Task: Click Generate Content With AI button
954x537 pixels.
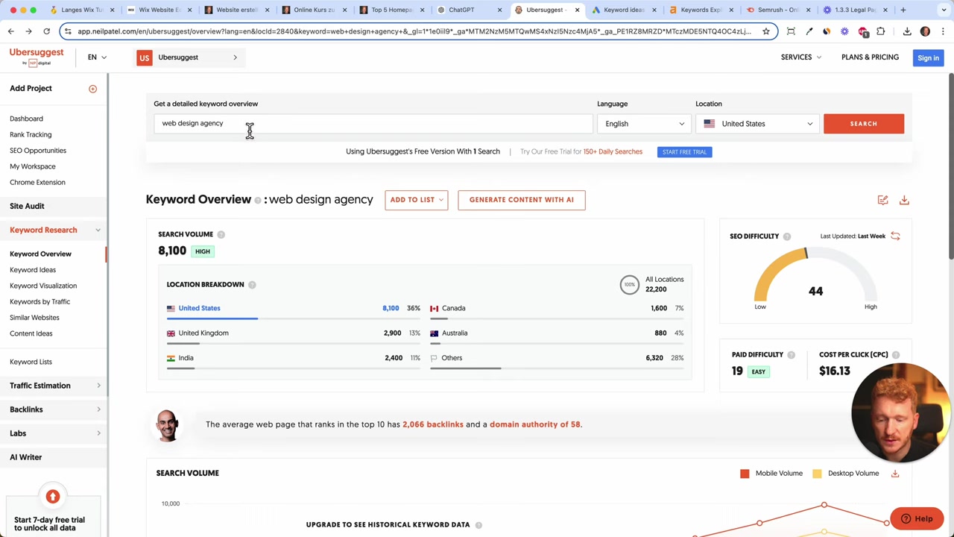Action: point(522,200)
